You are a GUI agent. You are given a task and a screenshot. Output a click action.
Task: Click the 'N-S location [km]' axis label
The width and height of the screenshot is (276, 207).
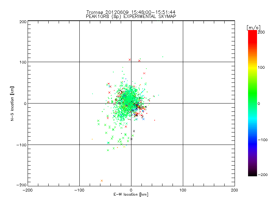click(12, 104)
